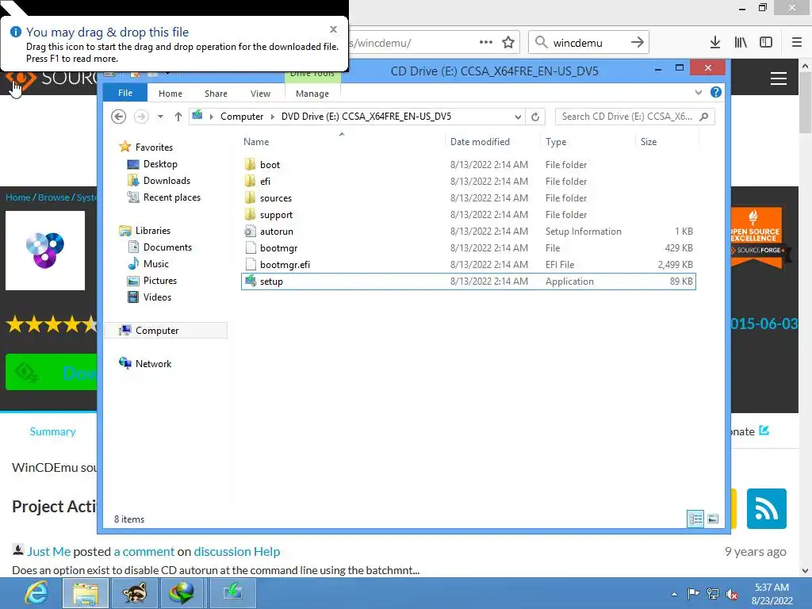Select the bootmgr.efi file

coord(285,265)
